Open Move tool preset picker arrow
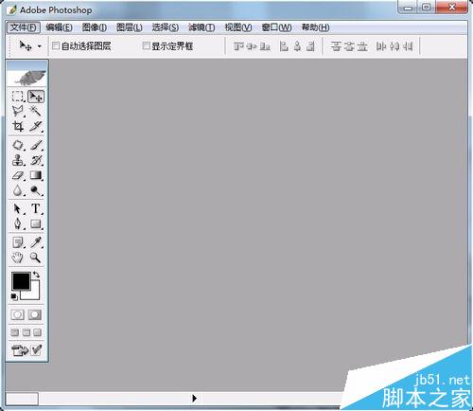Viewport: 473px width, 411px height. [x=40, y=46]
